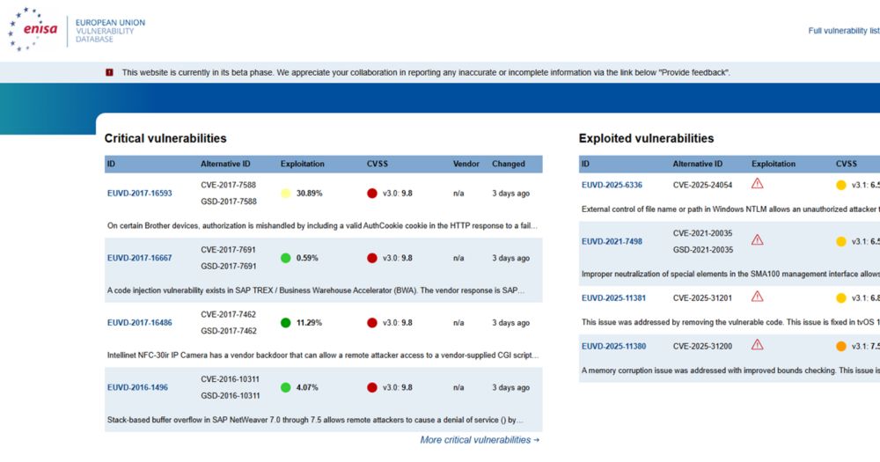Screen dimensions: 880x462
Task: Open the Full vulnerability list menu link
Action: click(x=844, y=31)
